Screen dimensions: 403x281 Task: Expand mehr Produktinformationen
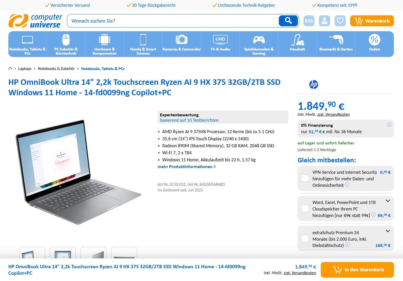pyautogui.click(x=187, y=167)
